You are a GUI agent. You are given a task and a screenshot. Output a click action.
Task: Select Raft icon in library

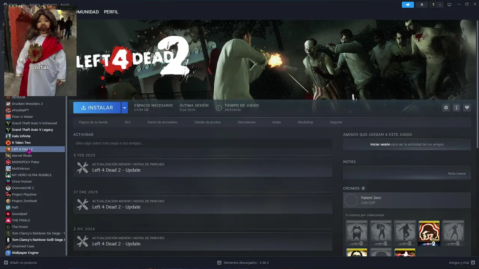tap(8, 207)
